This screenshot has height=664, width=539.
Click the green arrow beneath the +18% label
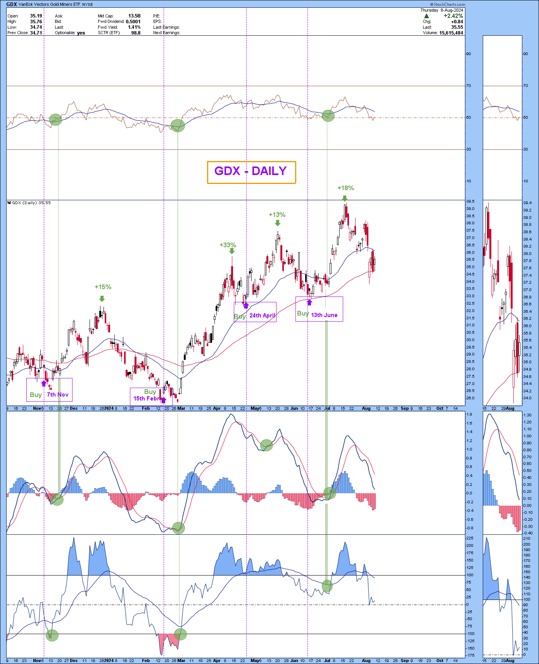pos(345,198)
